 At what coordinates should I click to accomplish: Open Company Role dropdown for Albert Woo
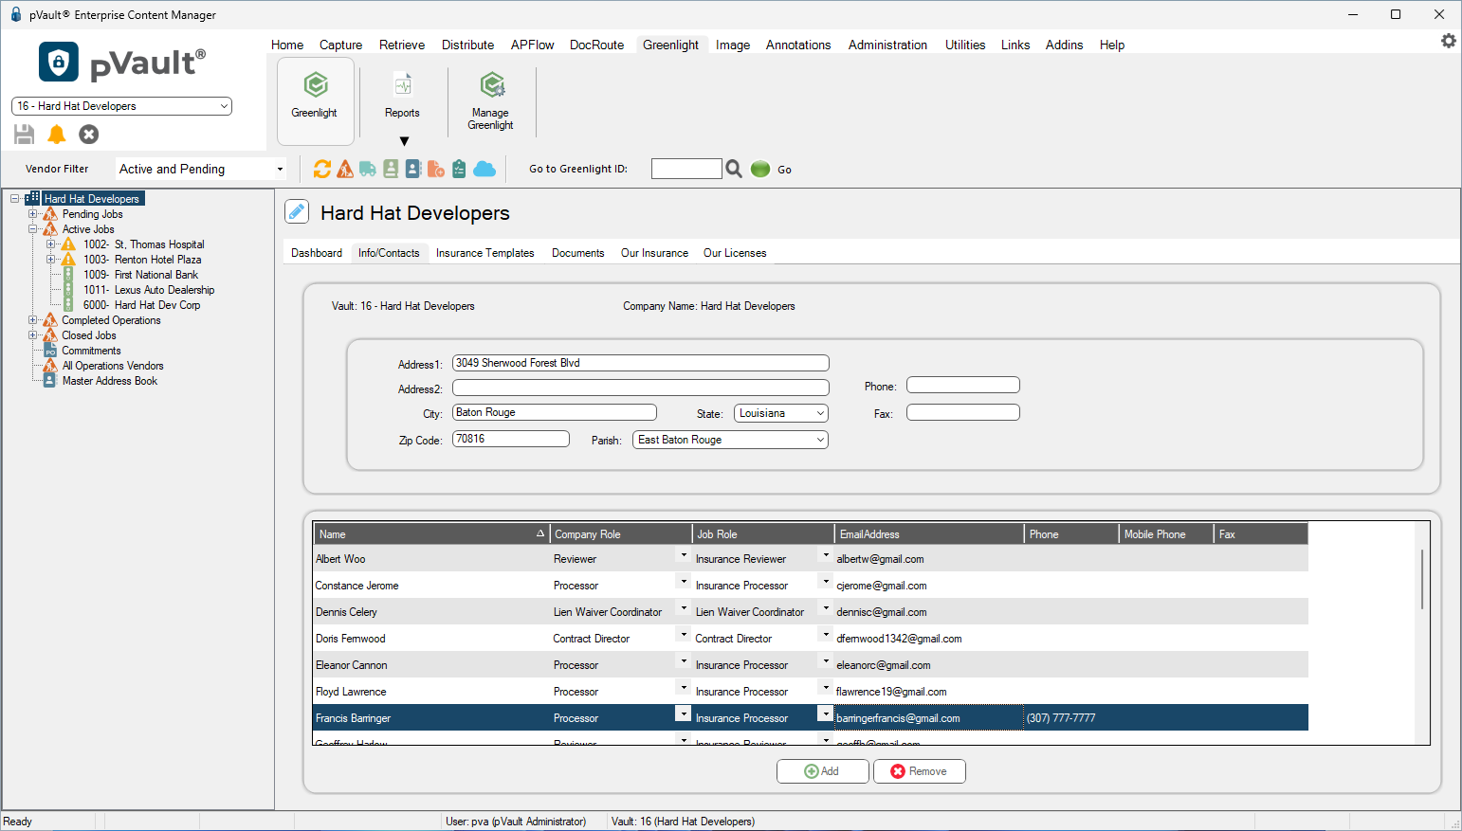tap(684, 555)
